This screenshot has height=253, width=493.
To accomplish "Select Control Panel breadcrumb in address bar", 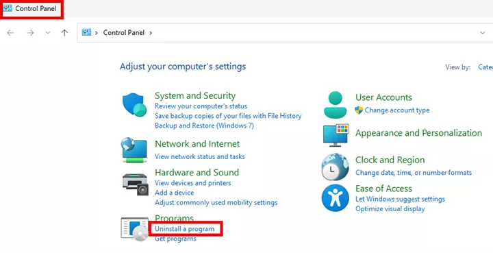I will pyautogui.click(x=124, y=33).
